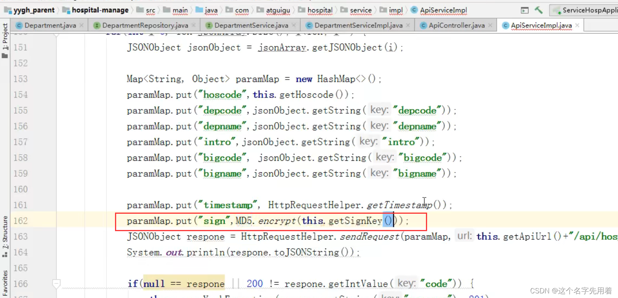The image size is (618, 298).
Task: Click the Build Project hammer icon
Action: [539, 10]
